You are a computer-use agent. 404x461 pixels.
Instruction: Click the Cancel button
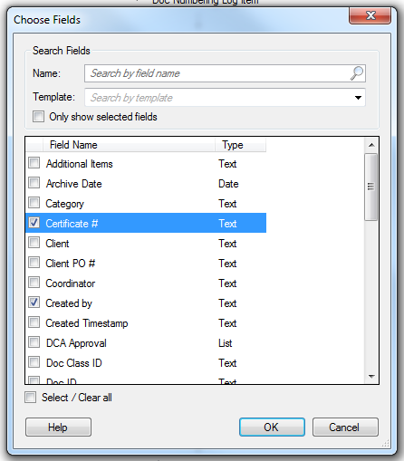point(345,427)
